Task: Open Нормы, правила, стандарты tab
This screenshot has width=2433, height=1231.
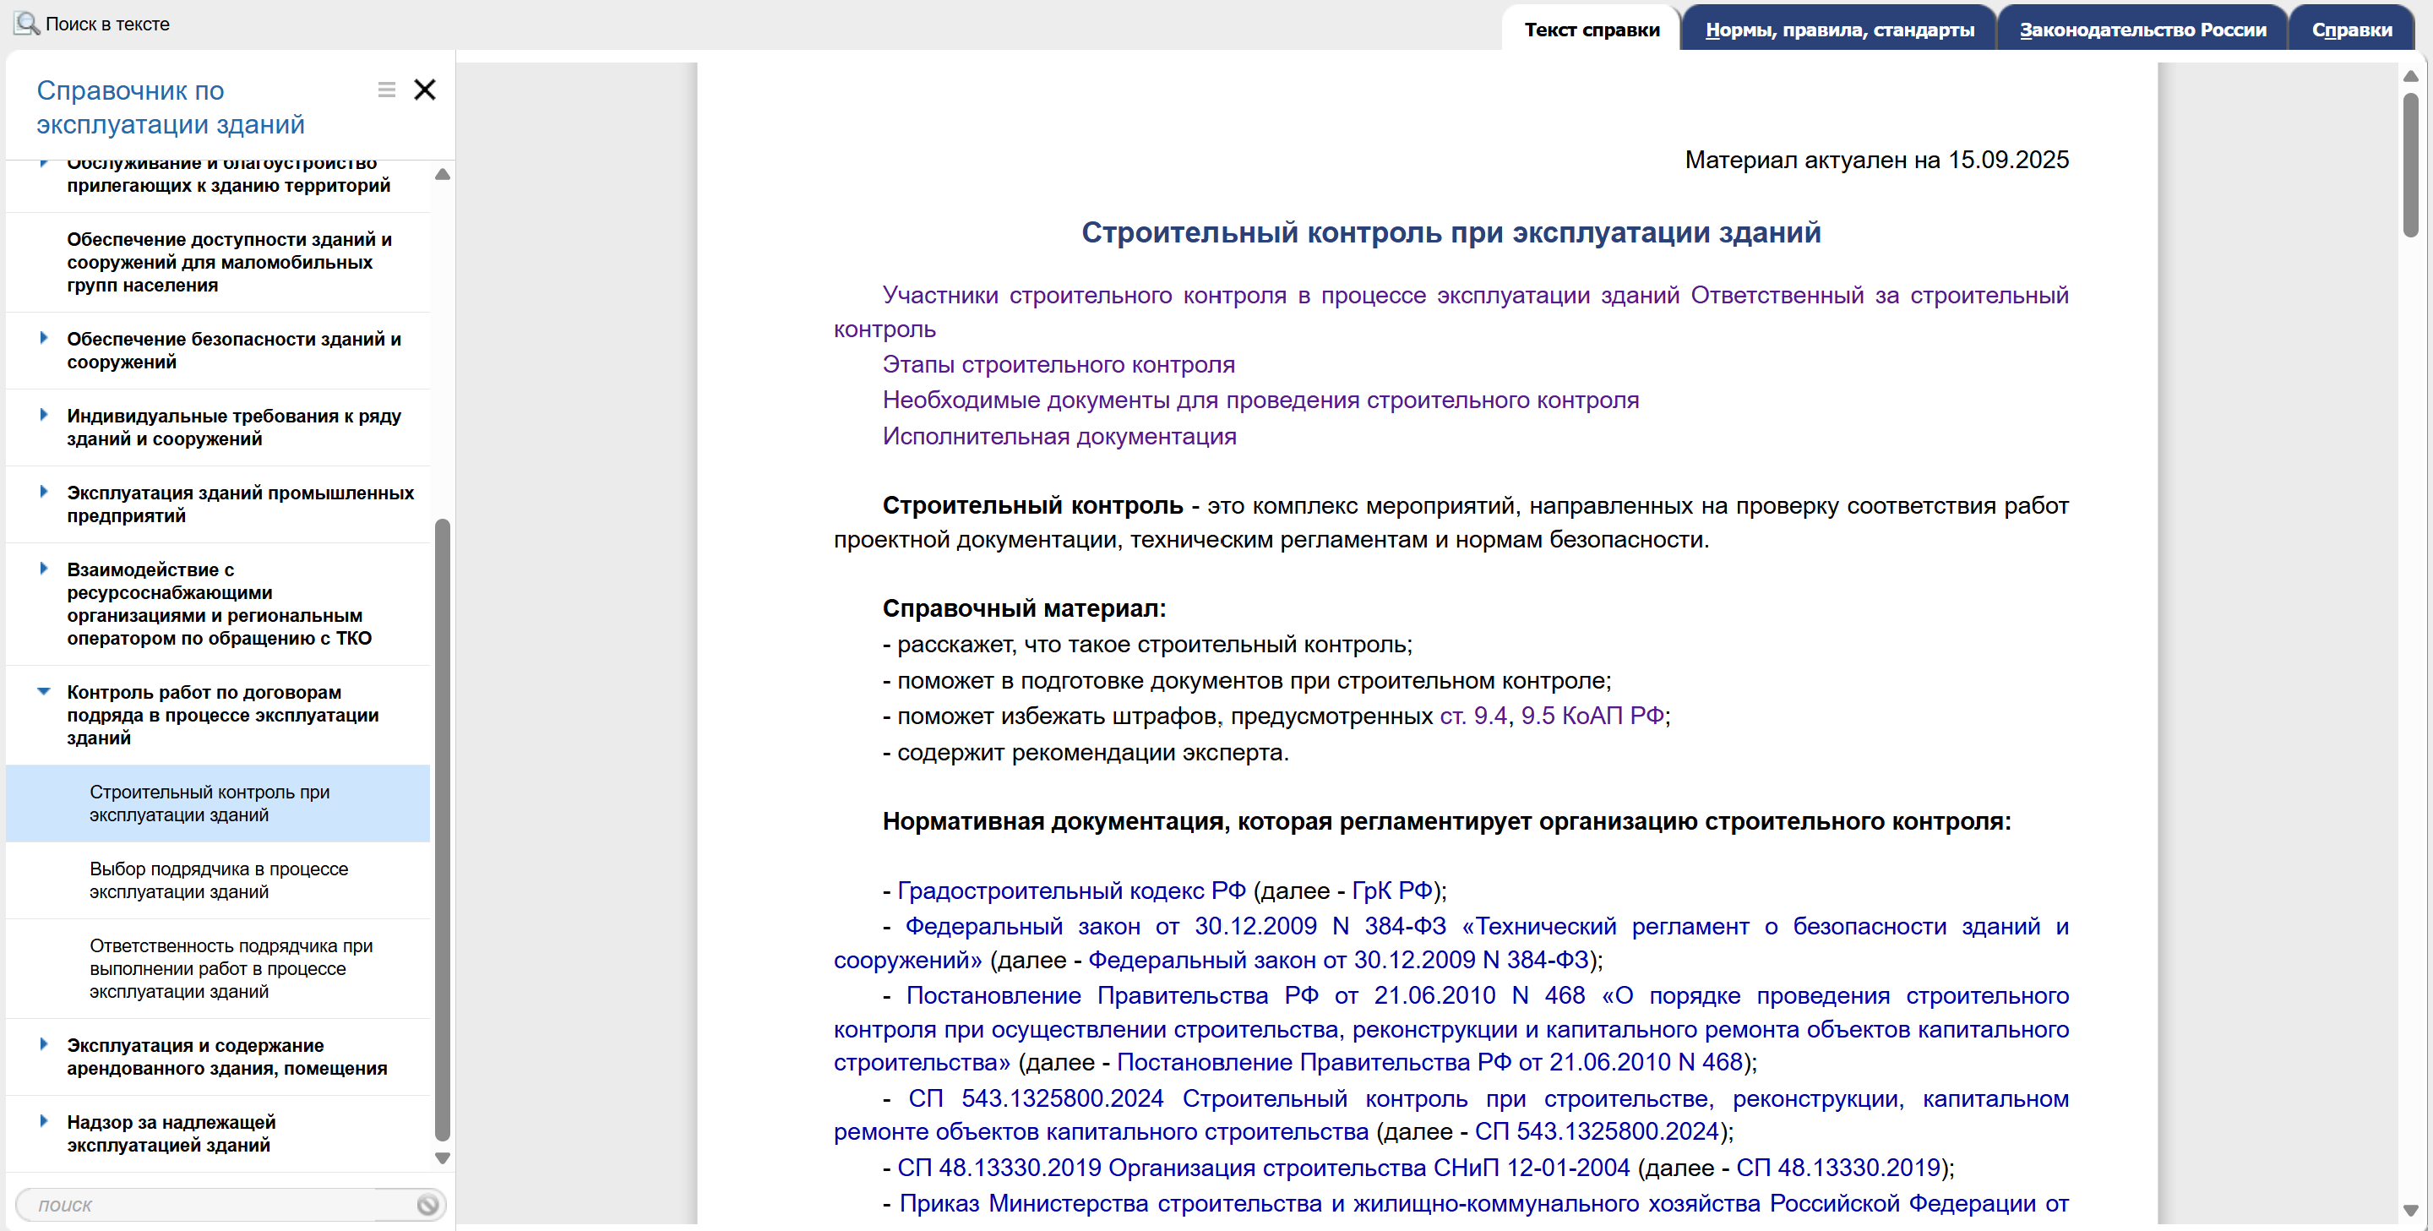Action: coord(1839,30)
